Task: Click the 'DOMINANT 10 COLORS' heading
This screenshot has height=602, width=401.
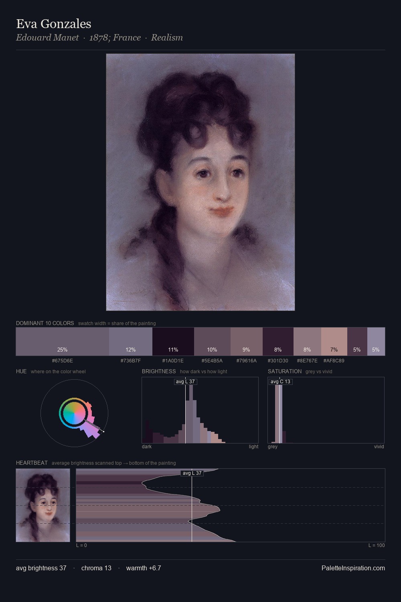Action: tap(45, 323)
